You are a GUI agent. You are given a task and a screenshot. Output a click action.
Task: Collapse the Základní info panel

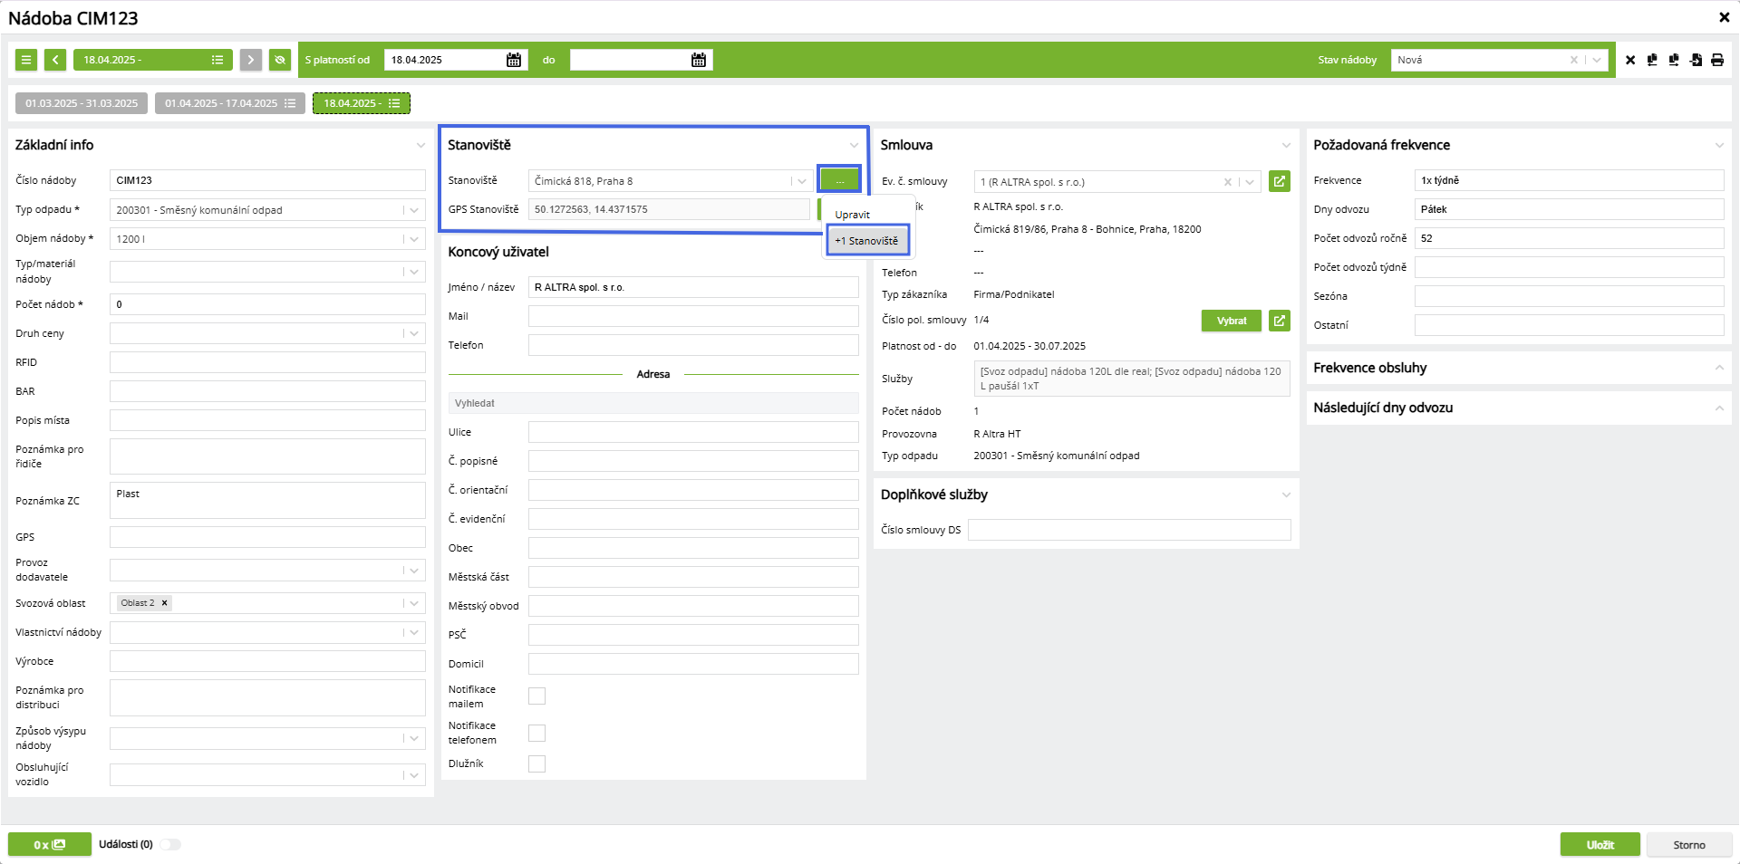point(420,146)
